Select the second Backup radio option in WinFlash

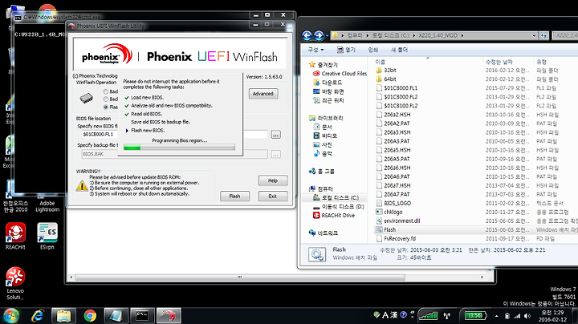pos(106,99)
